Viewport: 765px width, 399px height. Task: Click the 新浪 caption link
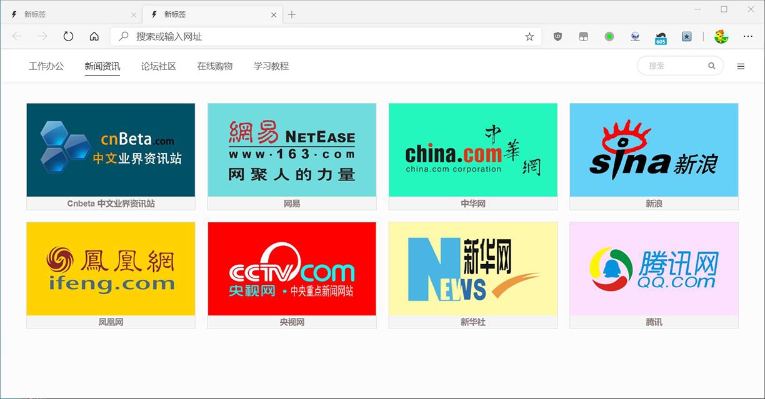coord(654,204)
